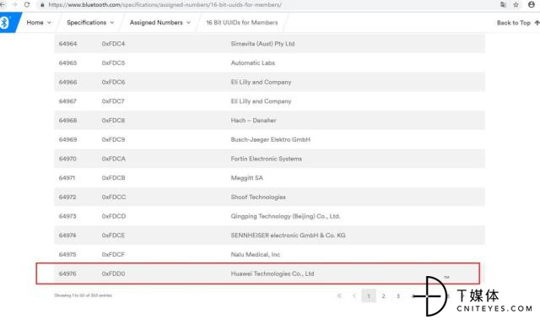
Task: Go forward with the browser arrow
Action: point(14,4)
